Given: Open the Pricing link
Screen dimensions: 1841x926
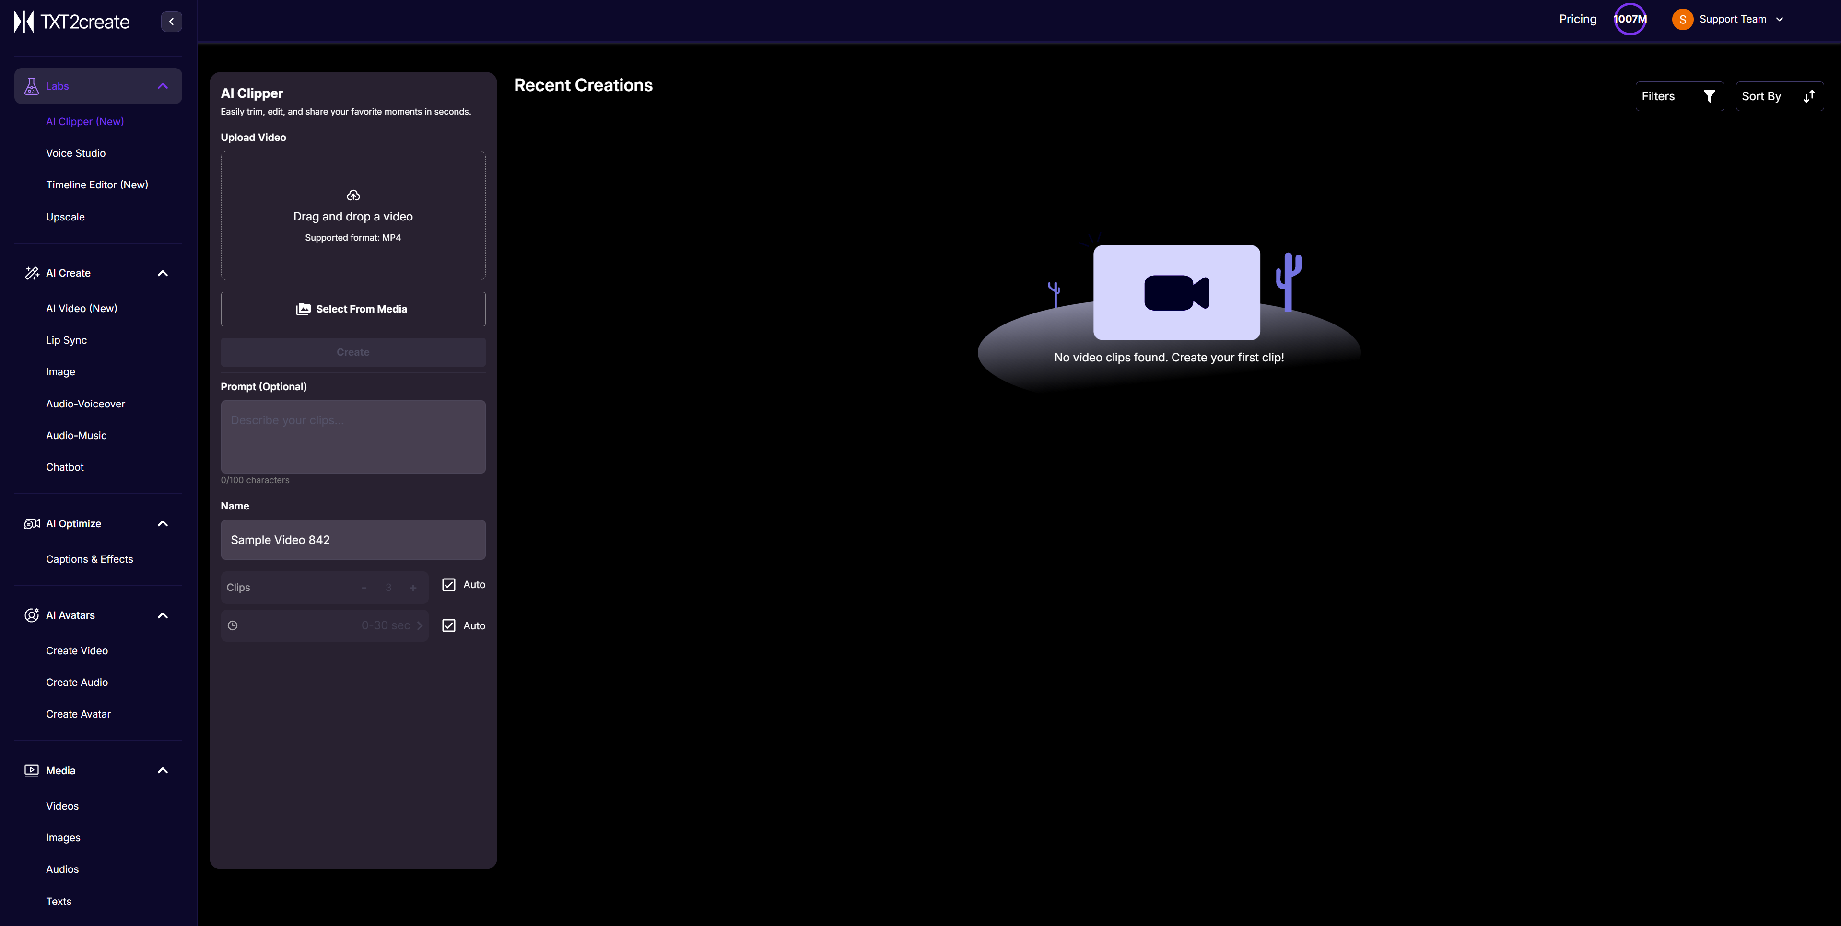Looking at the screenshot, I should click(1577, 19).
